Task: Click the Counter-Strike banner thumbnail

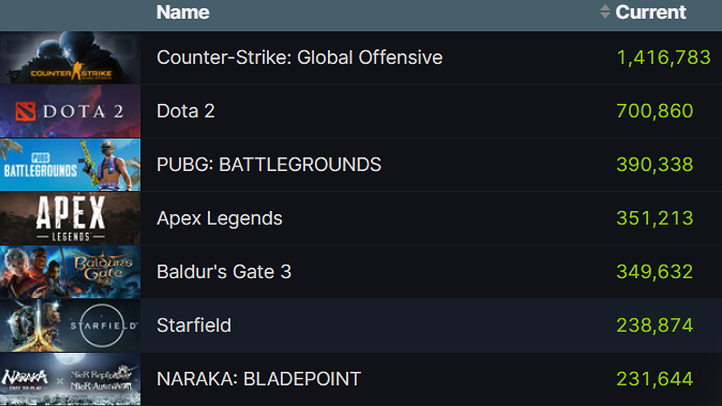Action: (70, 57)
